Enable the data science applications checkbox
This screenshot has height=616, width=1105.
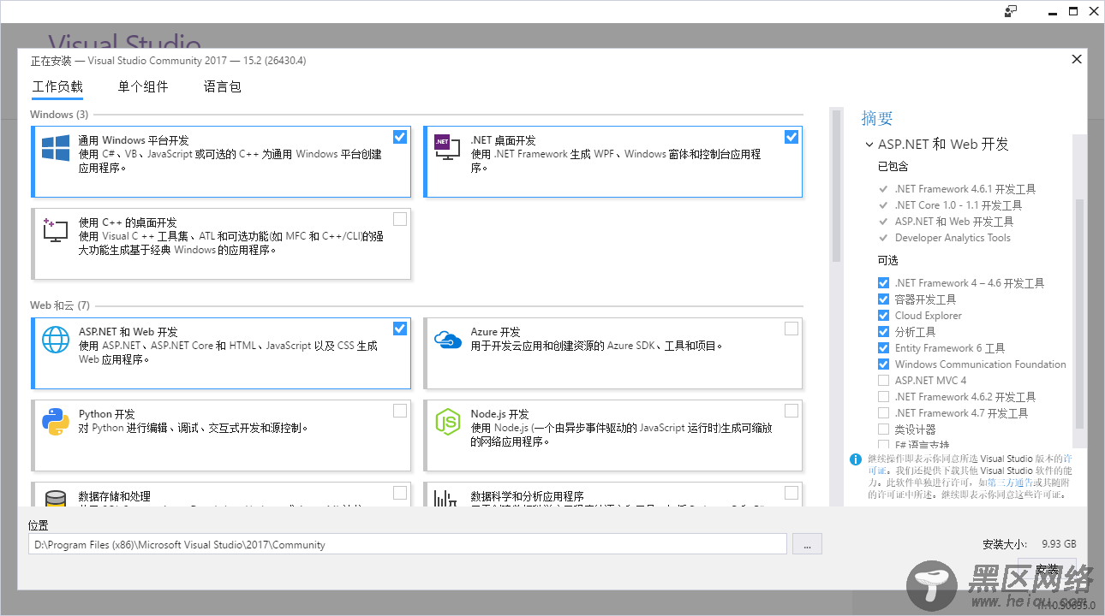click(791, 493)
